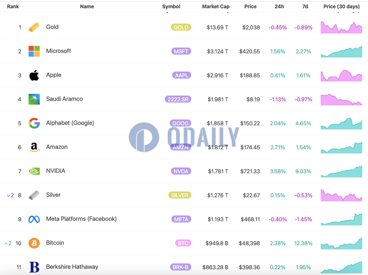Click Bitcoin's market cap $949.8 B

[x=217, y=243]
